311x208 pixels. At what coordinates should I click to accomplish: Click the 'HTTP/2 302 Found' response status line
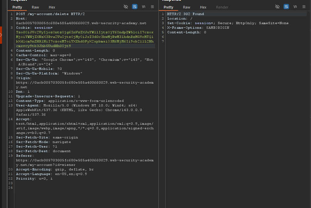[186, 14]
